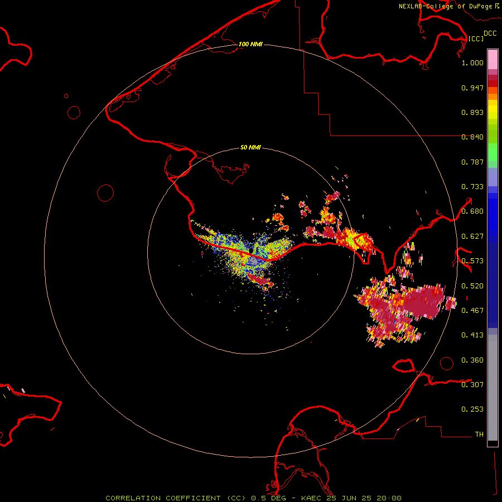Select the 0.573 scale value
This screenshot has width=502, height=502.
pyautogui.click(x=472, y=261)
